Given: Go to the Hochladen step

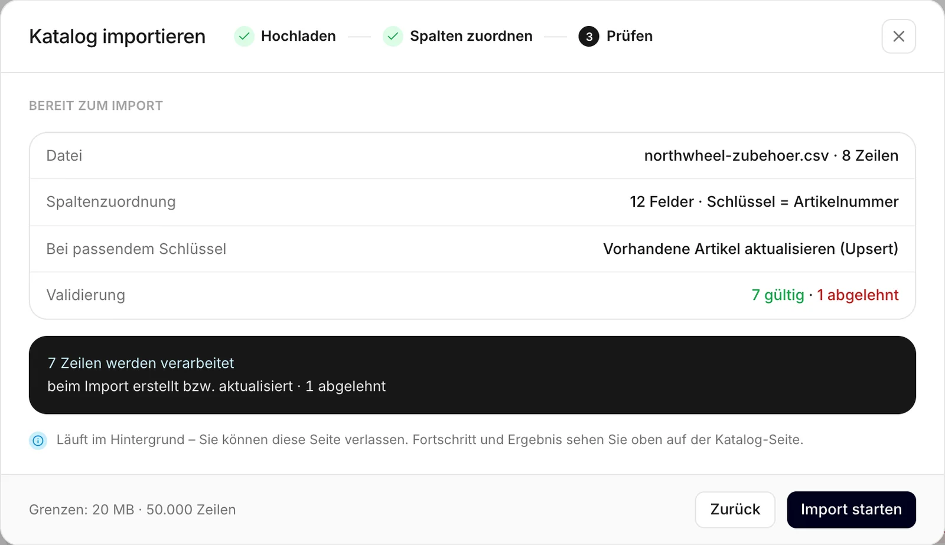Looking at the screenshot, I should [298, 36].
